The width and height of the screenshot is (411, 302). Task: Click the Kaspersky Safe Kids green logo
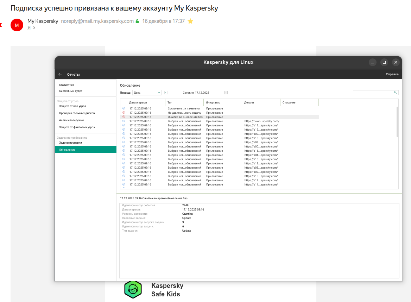click(x=133, y=290)
